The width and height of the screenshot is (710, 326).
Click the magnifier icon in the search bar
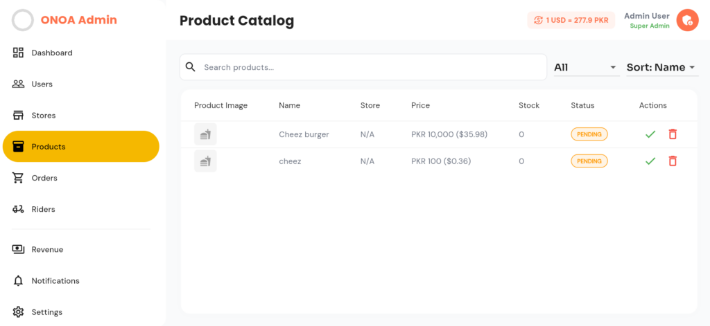click(191, 67)
